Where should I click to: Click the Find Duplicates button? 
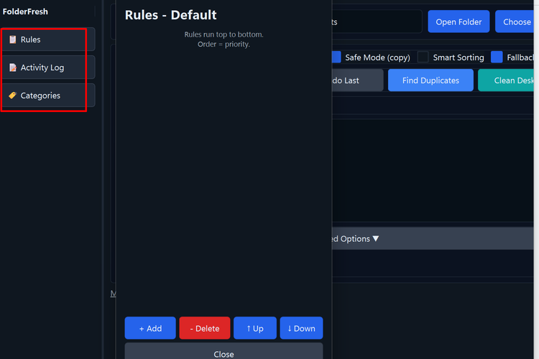[x=430, y=80]
